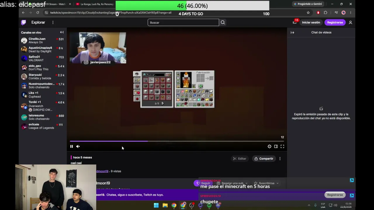Open File Explorer from the taskbar
The height and width of the screenshot is (210, 374).
165,205
